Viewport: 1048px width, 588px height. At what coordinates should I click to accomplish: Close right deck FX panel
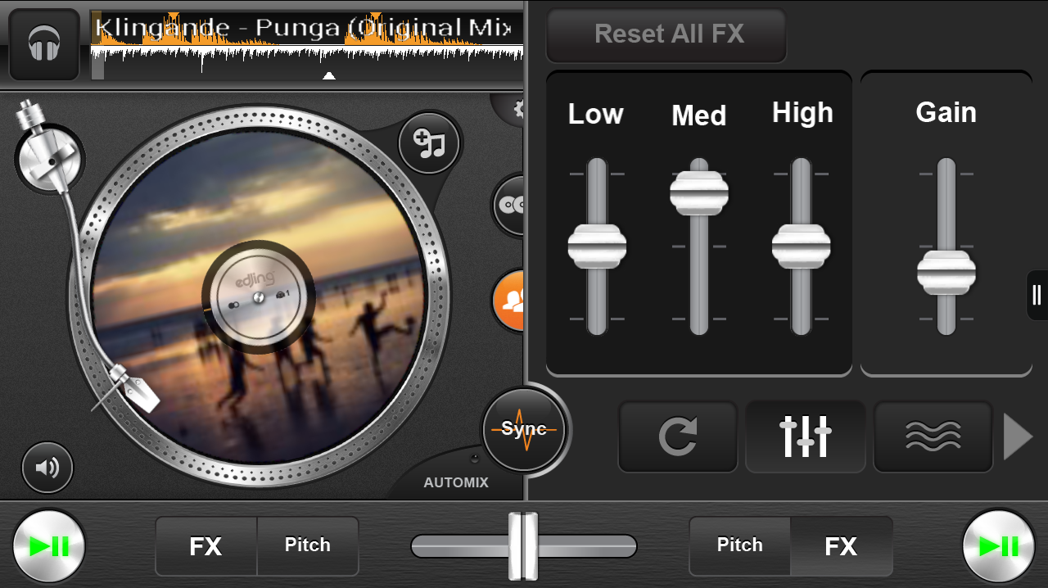[842, 546]
